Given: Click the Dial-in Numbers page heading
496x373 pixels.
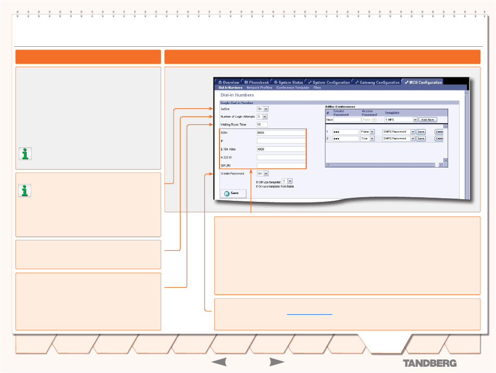Looking at the screenshot, I should pos(237,95).
